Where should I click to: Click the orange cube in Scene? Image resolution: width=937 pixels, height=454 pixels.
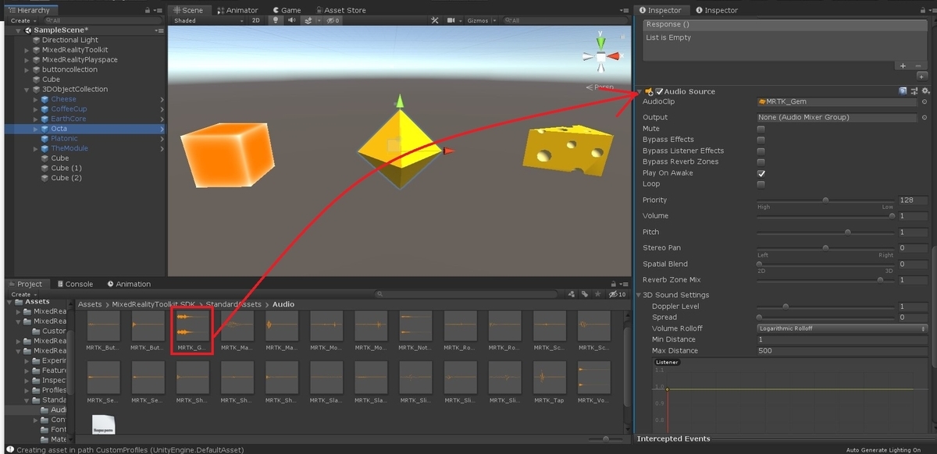pyautogui.click(x=227, y=154)
